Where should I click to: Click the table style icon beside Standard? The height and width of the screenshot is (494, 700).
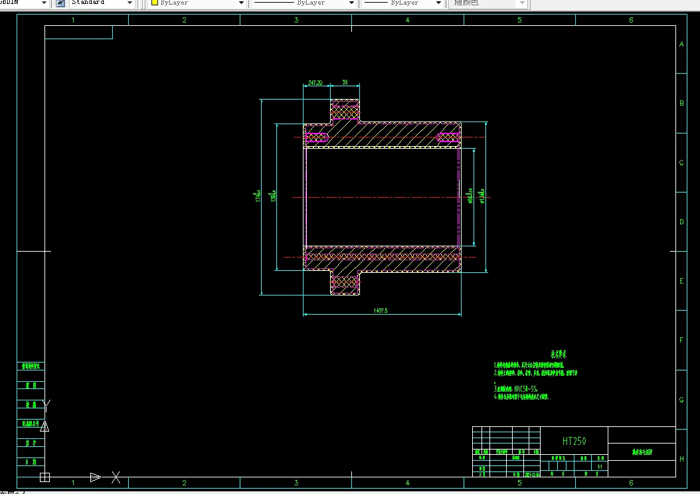click(x=60, y=3)
